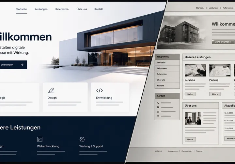Select the news date 12.05.2023

click(228, 113)
